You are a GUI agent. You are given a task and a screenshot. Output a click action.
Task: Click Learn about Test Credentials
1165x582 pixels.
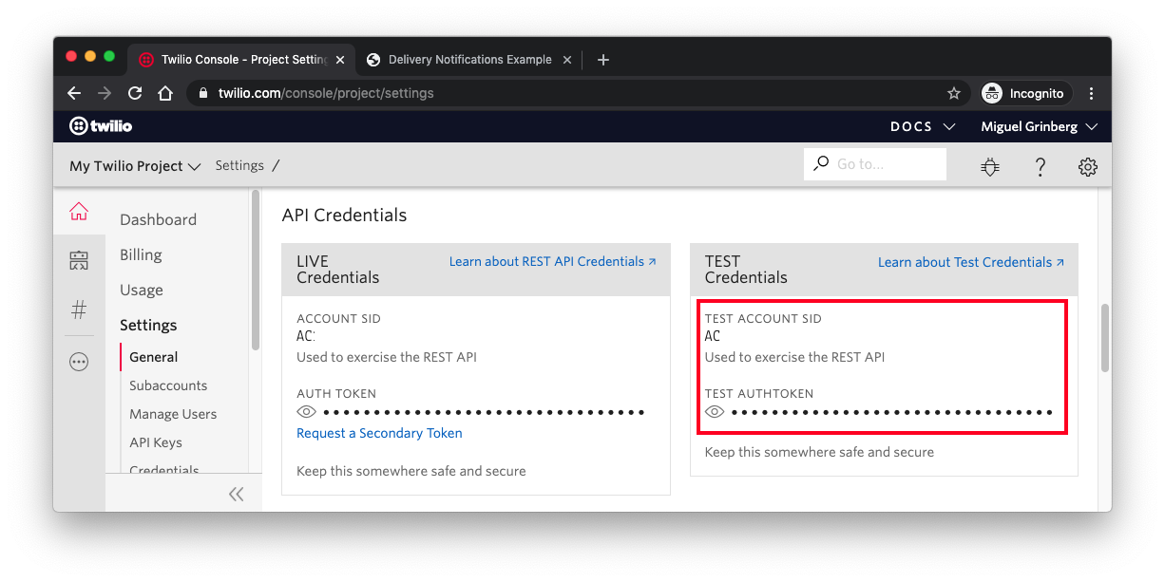pyautogui.click(x=971, y=262)
